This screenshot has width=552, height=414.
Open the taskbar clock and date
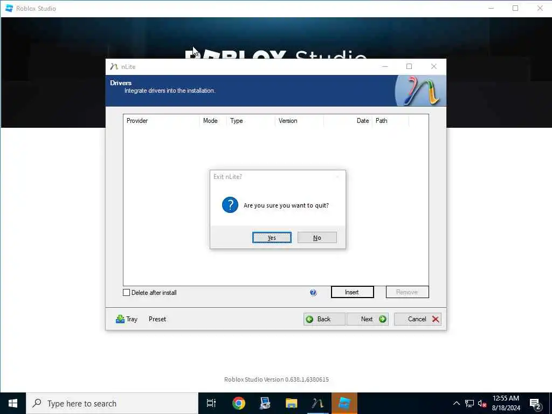click(506, 403)
